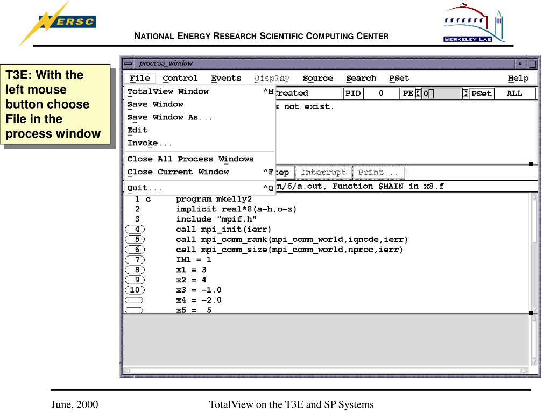Screen dimensions: 551x413
Task: Click the Interrupt button
Action: coord(323,173)
